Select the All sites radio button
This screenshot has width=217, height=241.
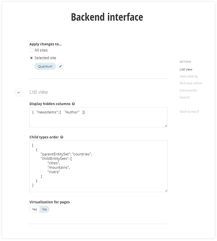31,50
